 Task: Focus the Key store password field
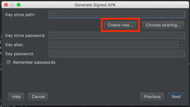(x=117, y=35)
